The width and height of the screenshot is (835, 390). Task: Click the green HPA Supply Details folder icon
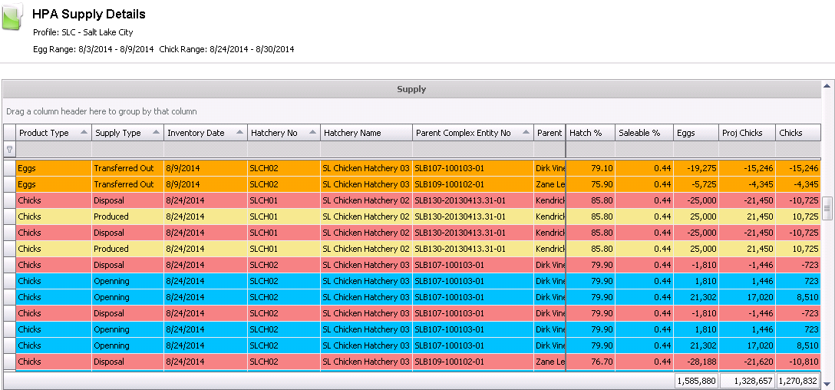coord(14,18)
